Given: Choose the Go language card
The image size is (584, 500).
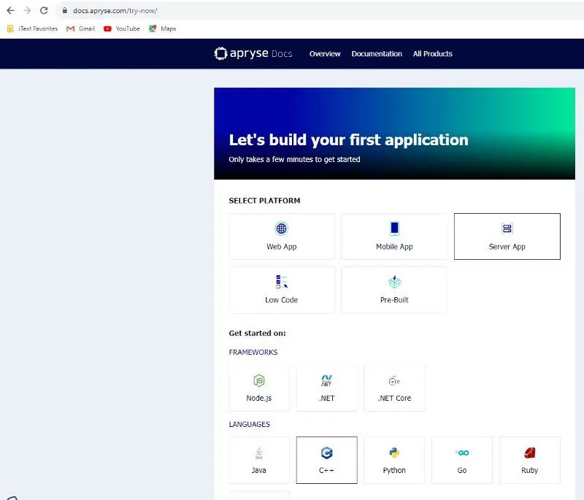Looking at the screenshot, I should pyautogui.click(x=462, y=460).
